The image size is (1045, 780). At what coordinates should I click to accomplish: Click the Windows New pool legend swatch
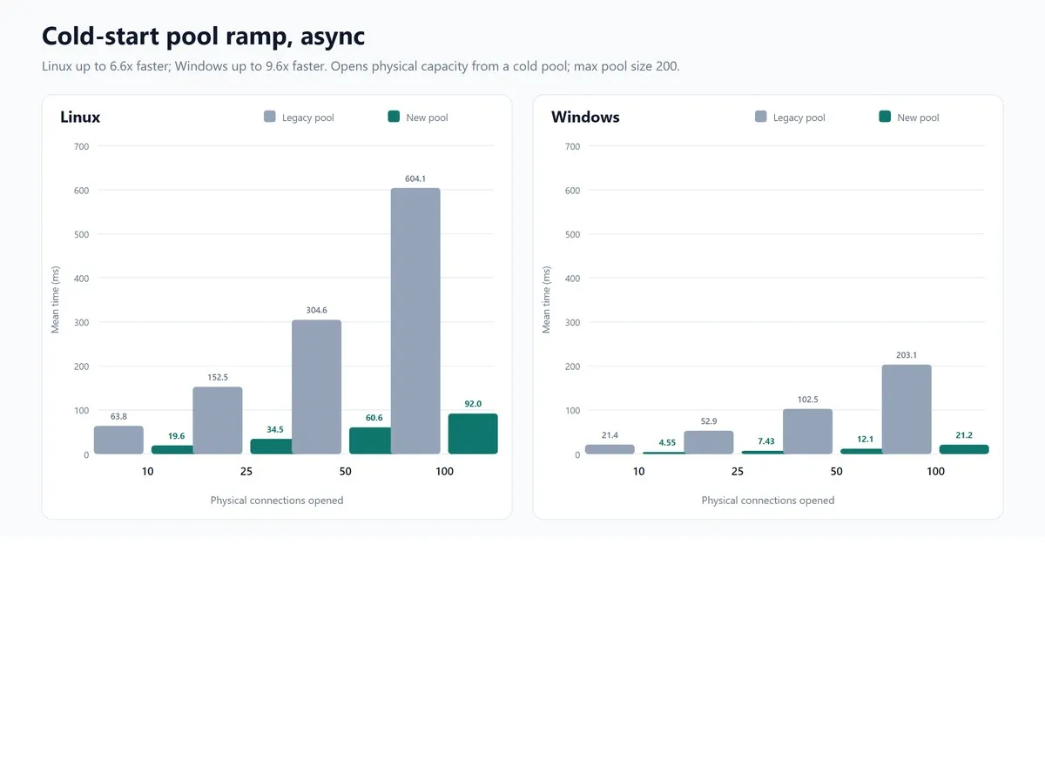tap(885, 117)
